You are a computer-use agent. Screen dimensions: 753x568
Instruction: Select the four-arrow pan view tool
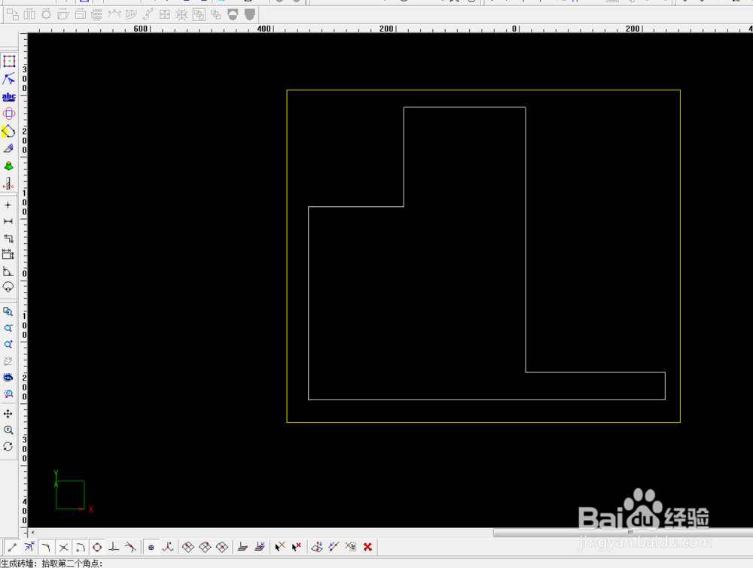(x=8, y=414)
